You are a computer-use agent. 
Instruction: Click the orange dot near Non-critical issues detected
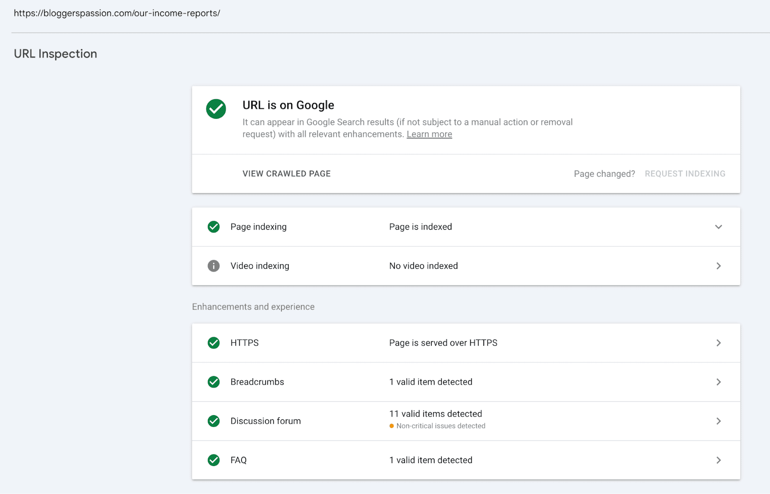pyautogui.click(x=391, y=426)
